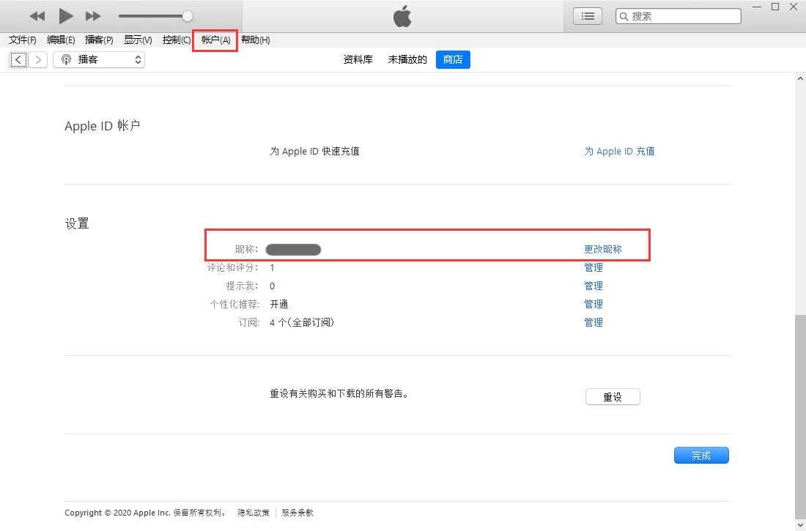806x531 pixels.
Task: Skip to the previous track
Action: click(37, 15)
